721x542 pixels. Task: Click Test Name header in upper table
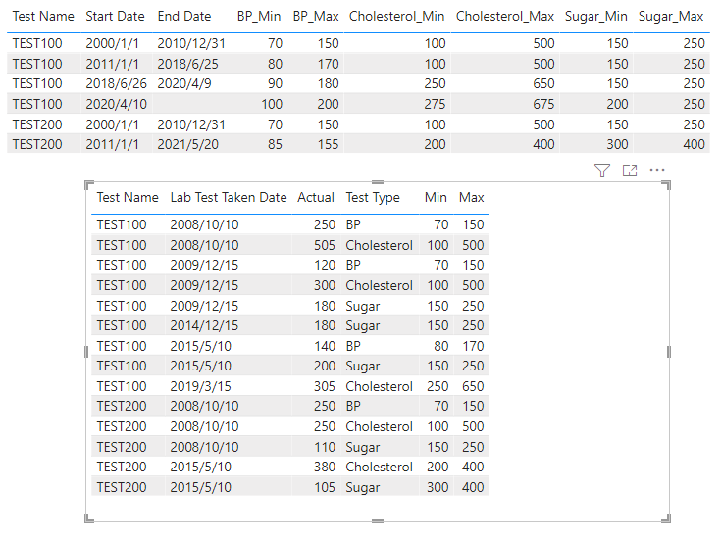point(43,16)
